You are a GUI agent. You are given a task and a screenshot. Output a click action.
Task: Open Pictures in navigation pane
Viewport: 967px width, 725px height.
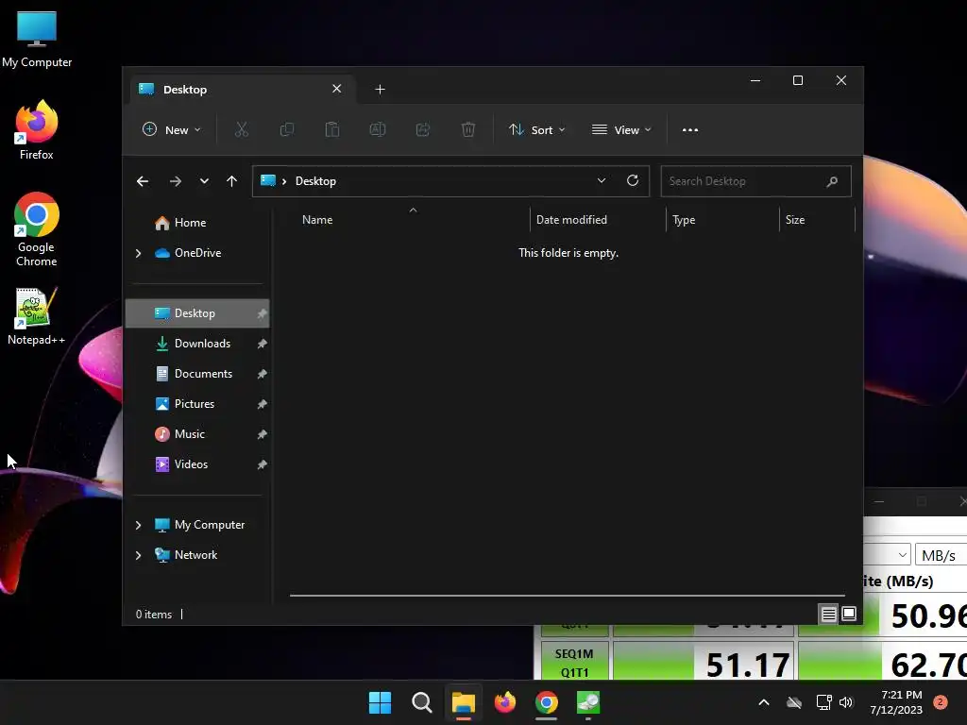tap(197, 404)
